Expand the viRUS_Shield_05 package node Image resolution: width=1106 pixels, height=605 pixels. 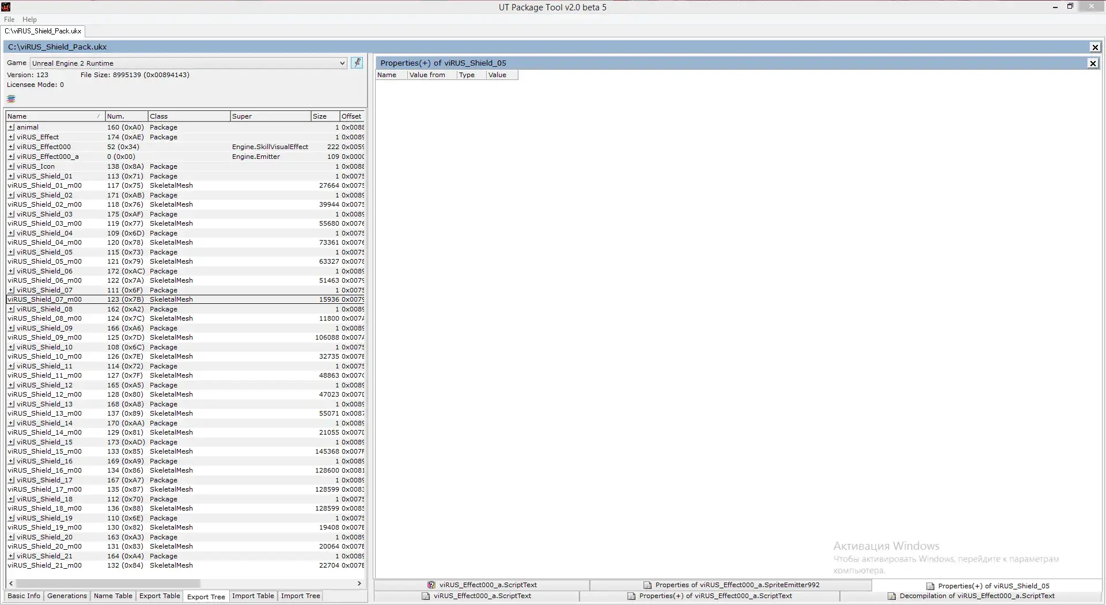coord(11,252)
